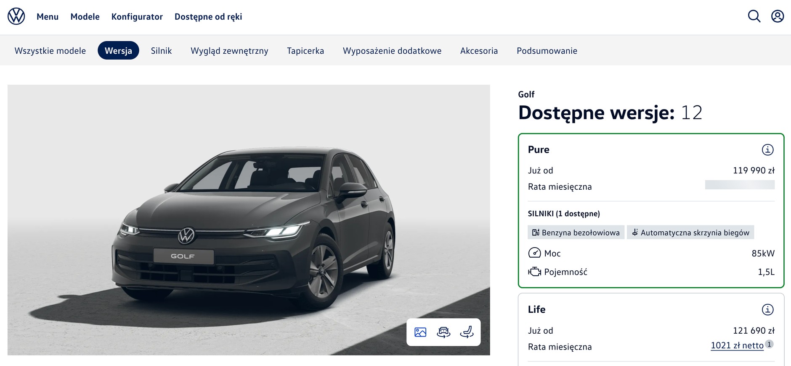
Task: Select the exterior car rotation view icon
Action: tap(443, 332)
